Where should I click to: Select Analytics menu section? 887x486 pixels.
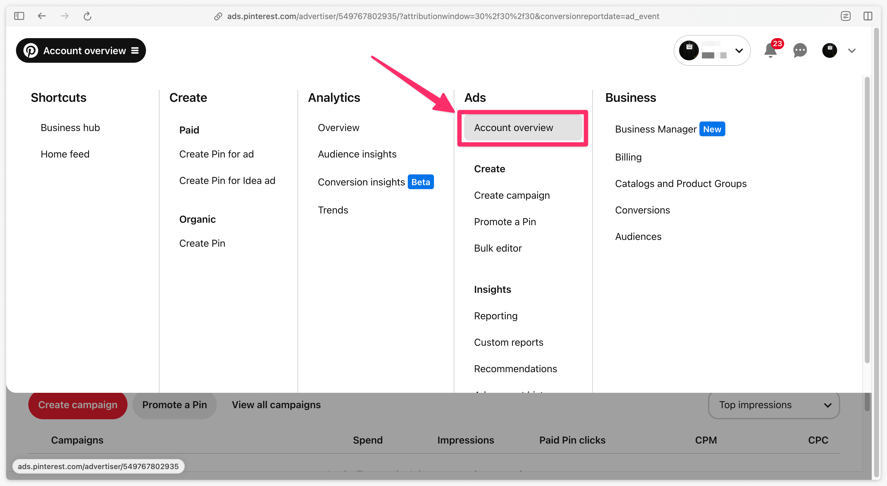coord(334,98)
